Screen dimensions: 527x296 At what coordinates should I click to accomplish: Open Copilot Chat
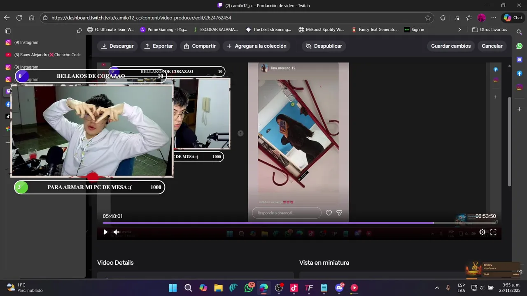click(x=513, y=18)
